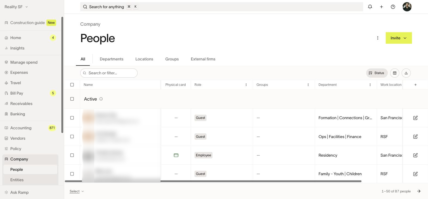Open Groups column options menu
Viewport: 428px width, 199px height.
pos(308,85)
